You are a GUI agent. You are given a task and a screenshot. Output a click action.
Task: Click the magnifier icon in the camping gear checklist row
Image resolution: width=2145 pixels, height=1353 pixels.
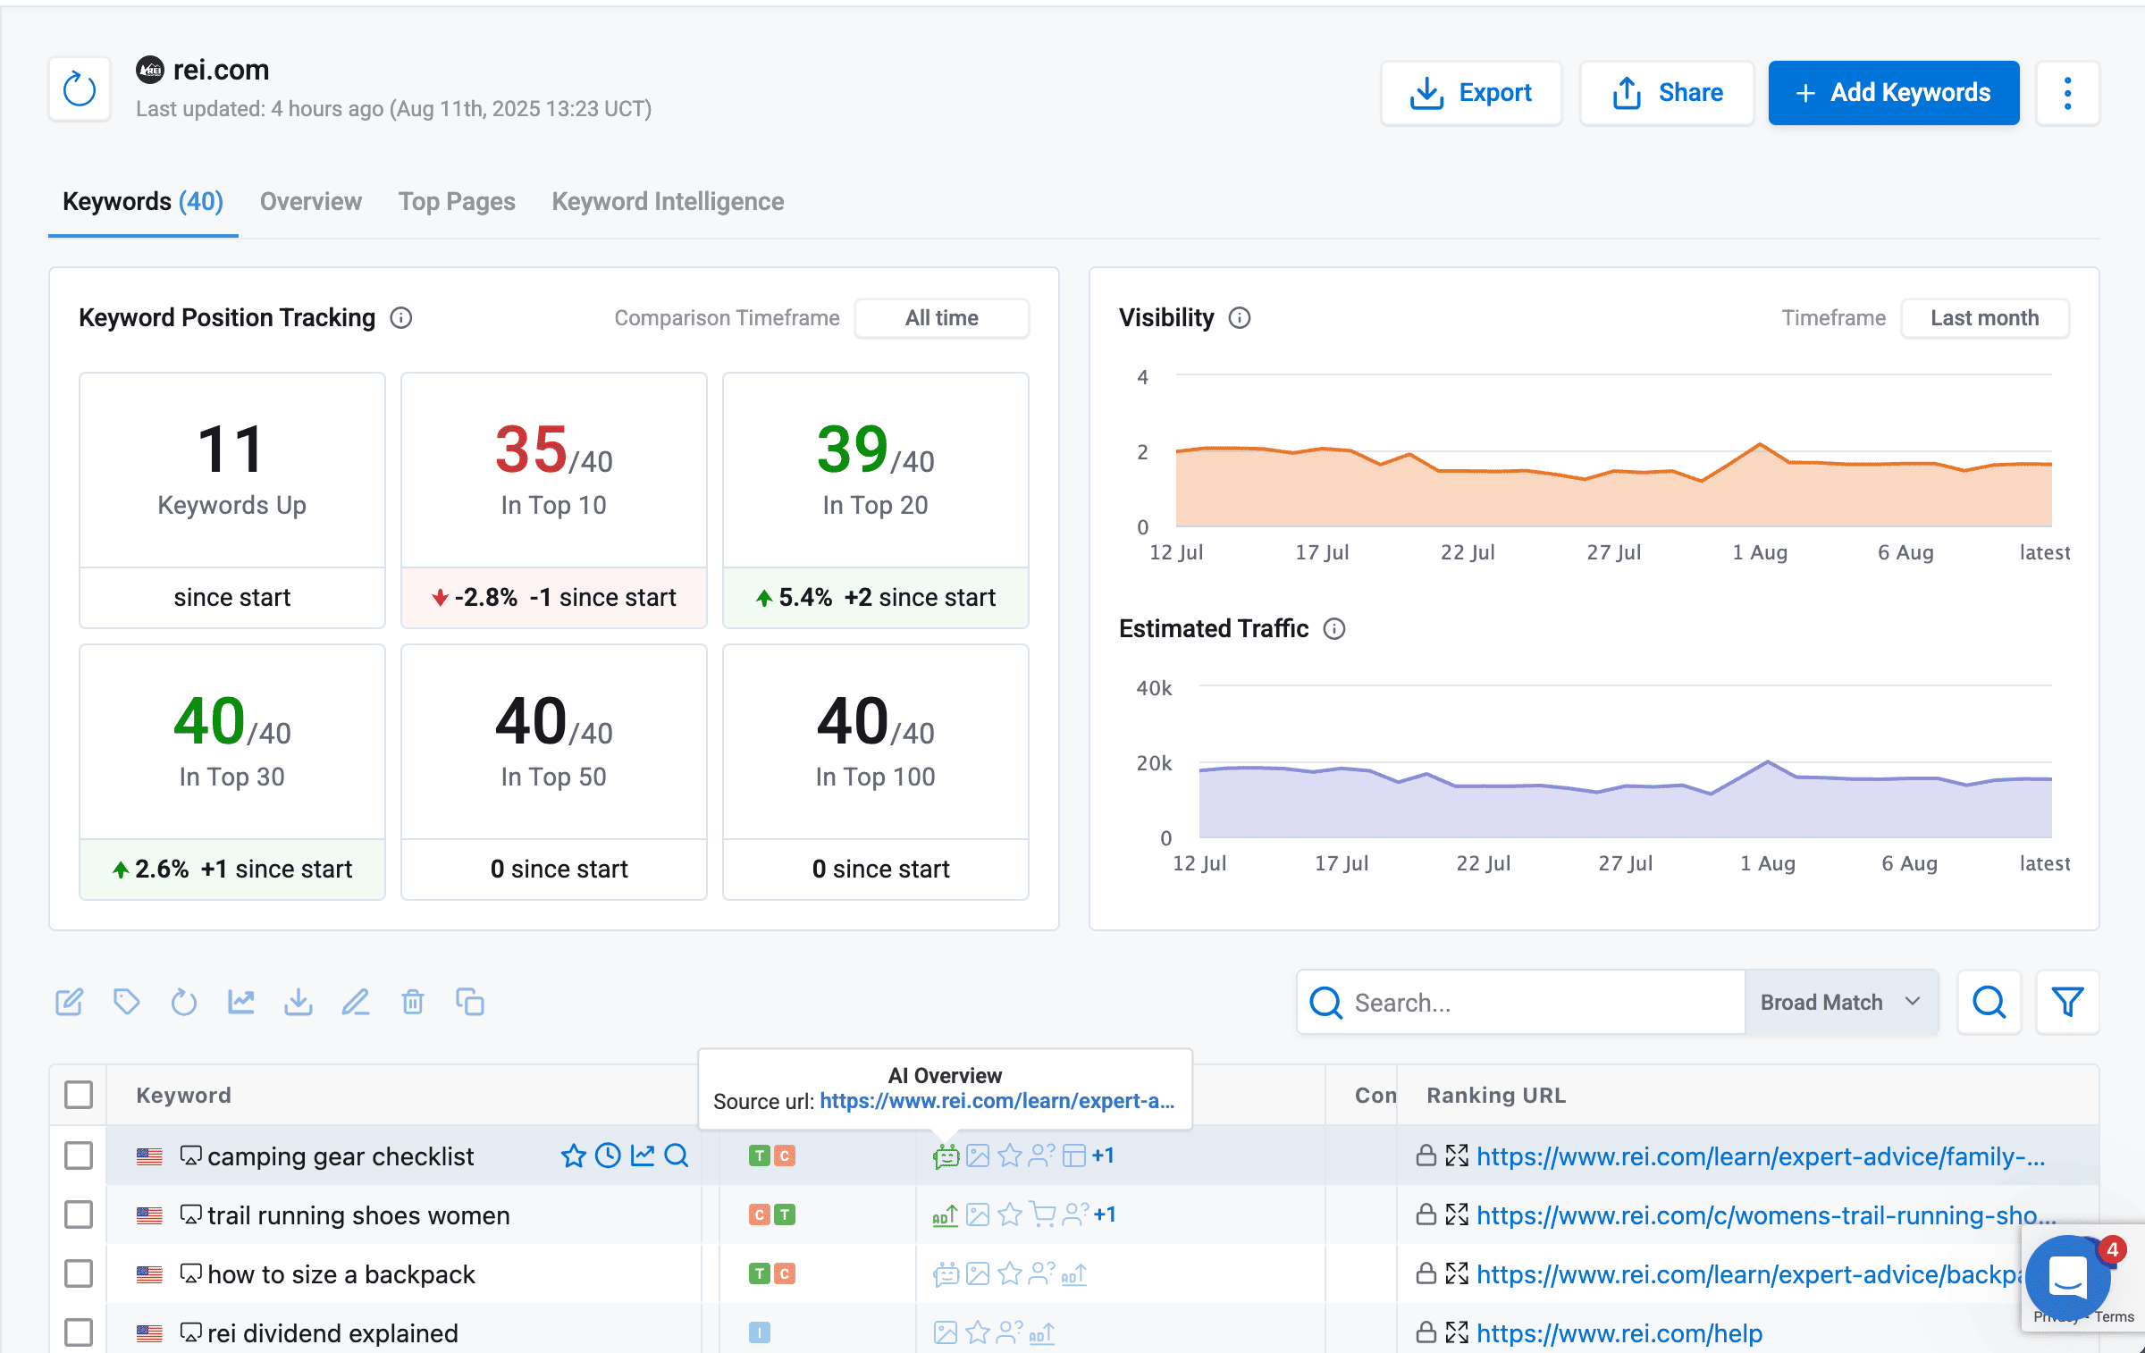[x=677, y=1156]
